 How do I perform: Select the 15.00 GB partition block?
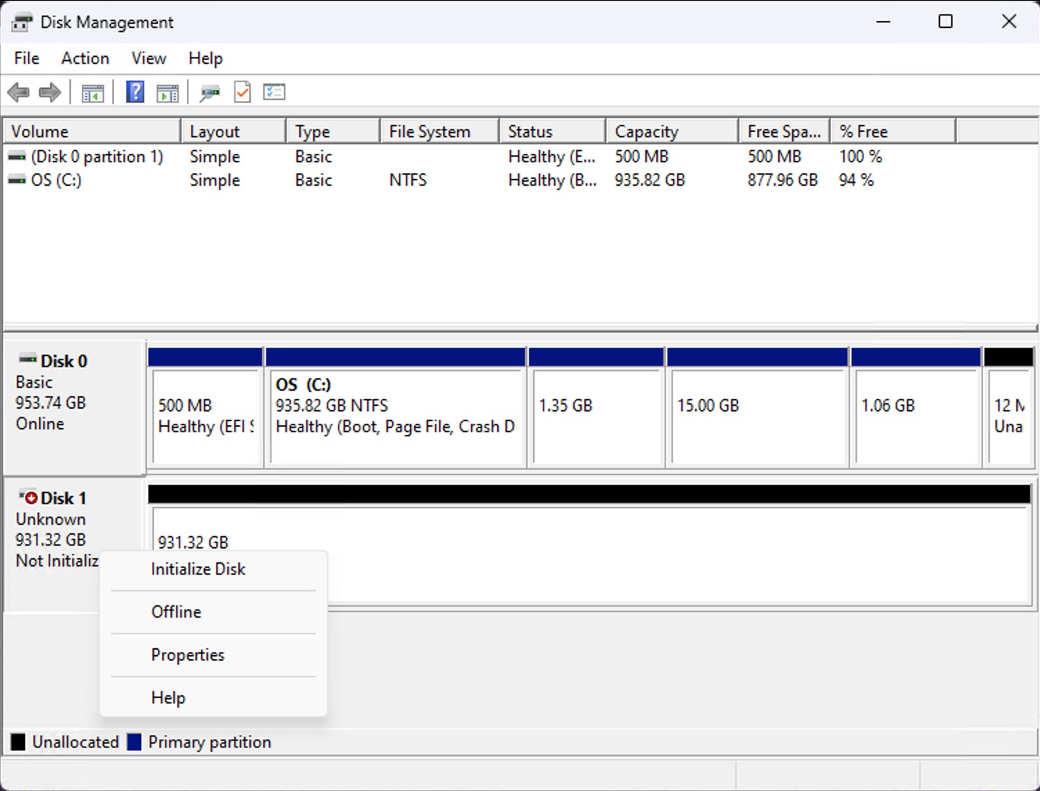(x=757, y=409)
